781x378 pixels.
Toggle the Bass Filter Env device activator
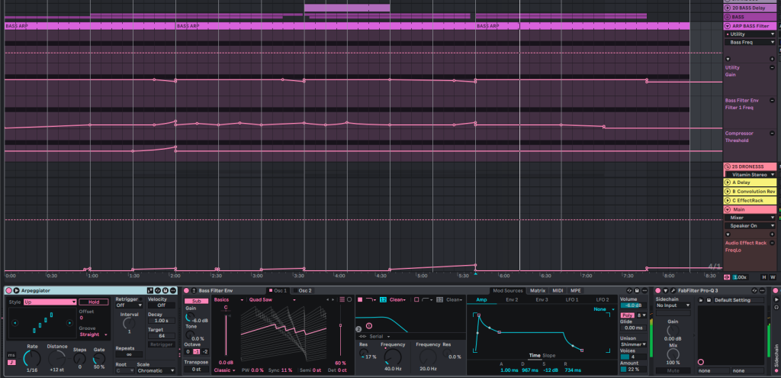pos(186,290)
